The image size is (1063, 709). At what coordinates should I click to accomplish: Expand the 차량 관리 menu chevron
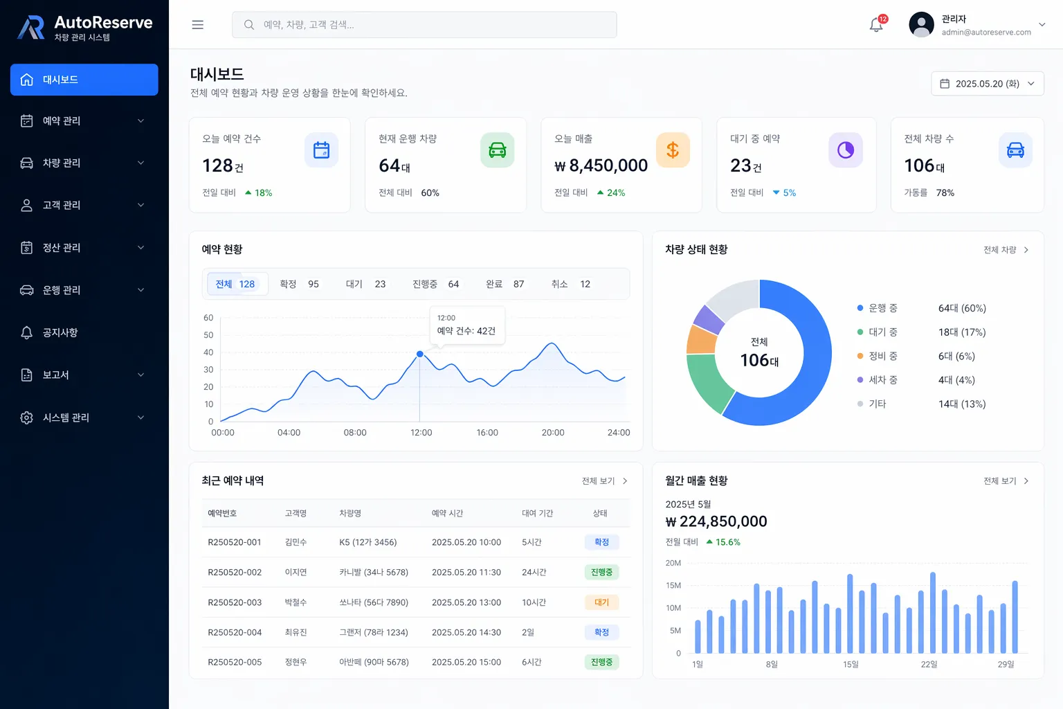click(x=141, y=163)
